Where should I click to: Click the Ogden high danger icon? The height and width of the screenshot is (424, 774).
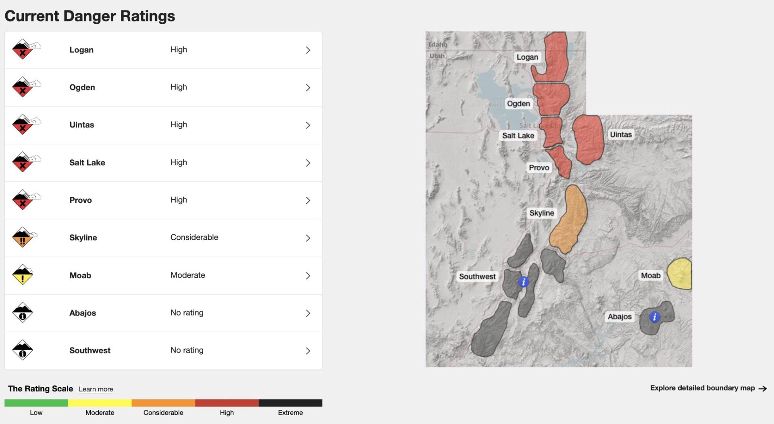click(26, 87)
